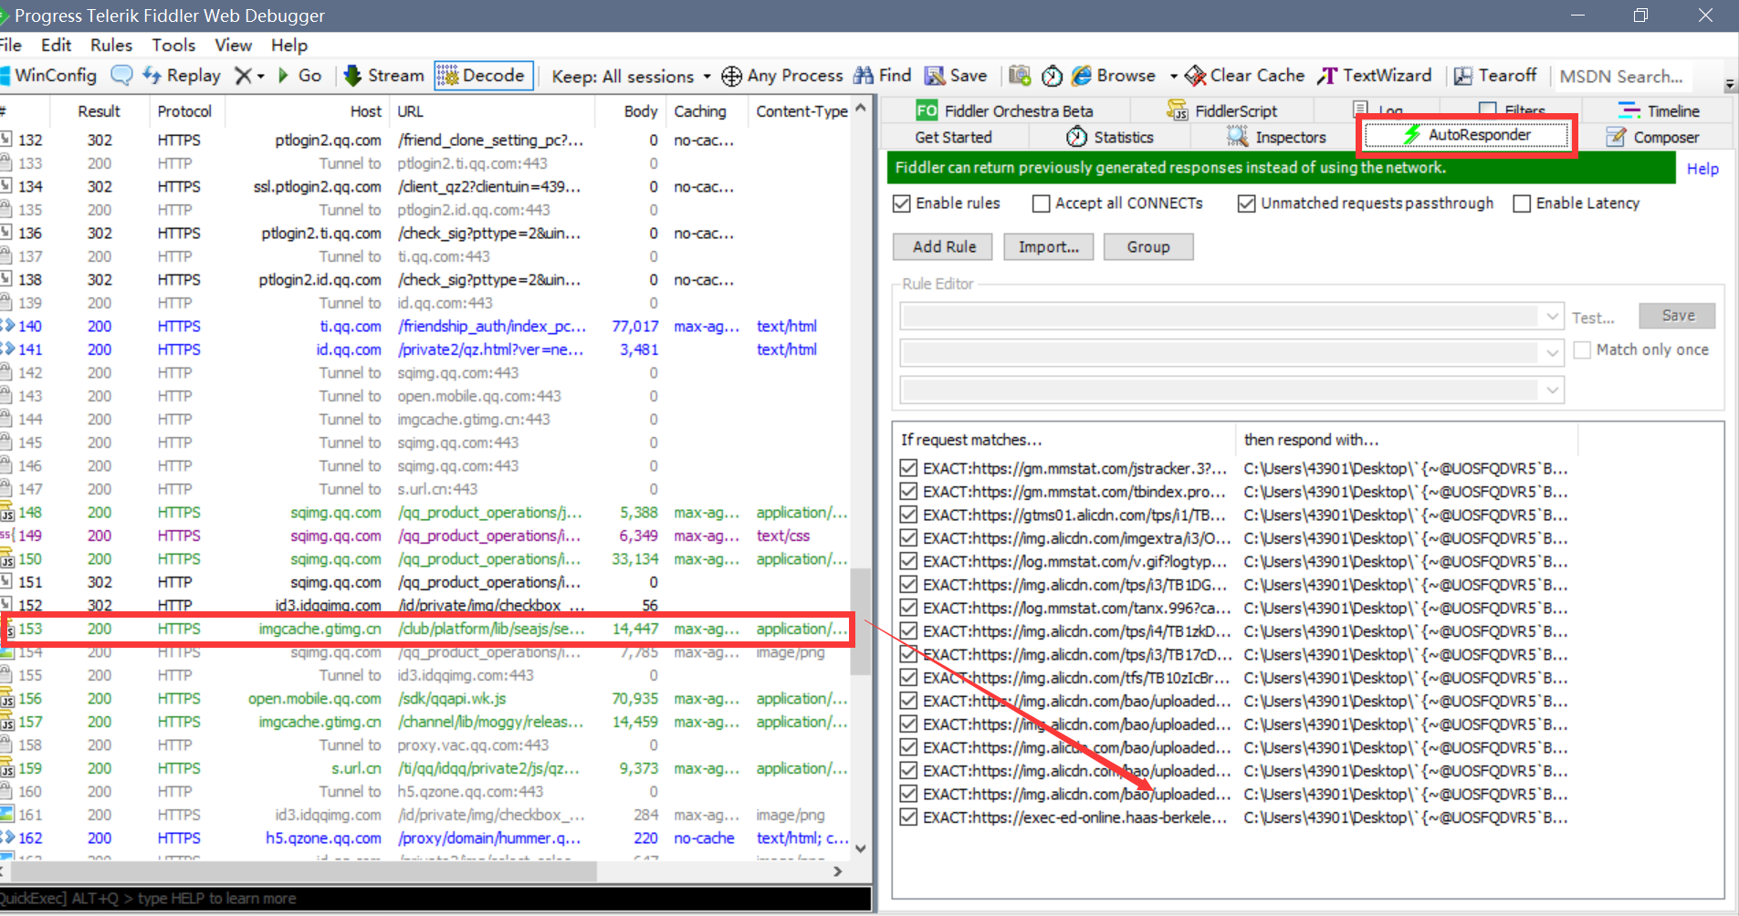Open the View menu
This screenshot has width=1739, height=916.
[x=233, y=45]
